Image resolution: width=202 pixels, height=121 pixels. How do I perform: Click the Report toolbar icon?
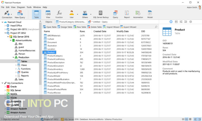pyautogui.click(x=127, y=13)
